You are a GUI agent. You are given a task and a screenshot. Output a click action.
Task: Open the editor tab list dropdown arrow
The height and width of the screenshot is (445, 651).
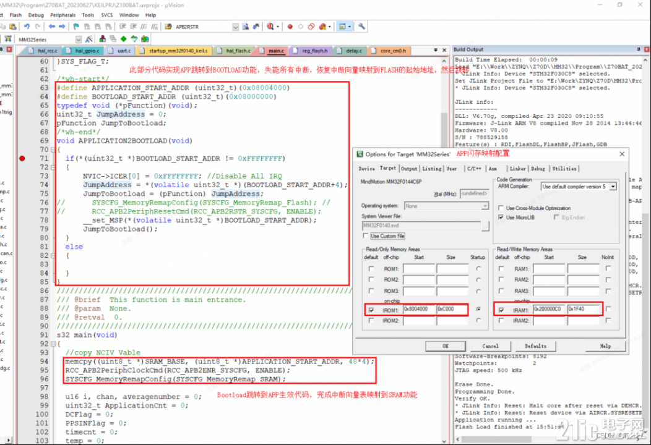pos(436,50)
